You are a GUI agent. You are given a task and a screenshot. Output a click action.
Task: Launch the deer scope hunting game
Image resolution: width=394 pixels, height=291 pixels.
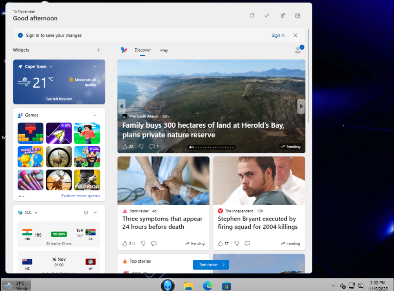59,156
